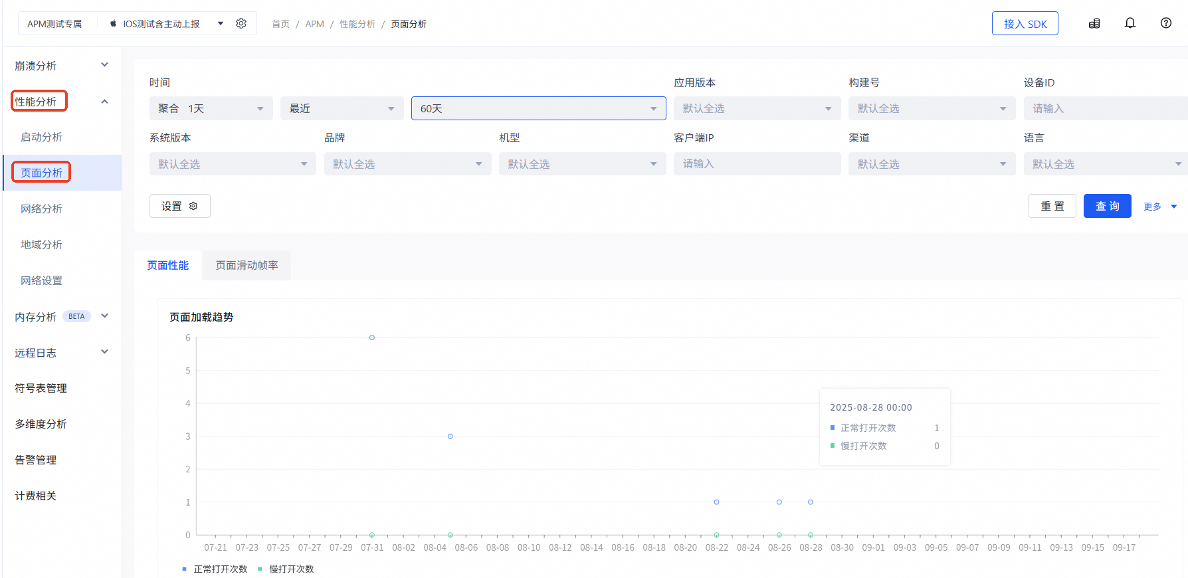Open the notifications bell
Image resolution: width=1188 pixels, height=578 pixels.
point(1130,23)
